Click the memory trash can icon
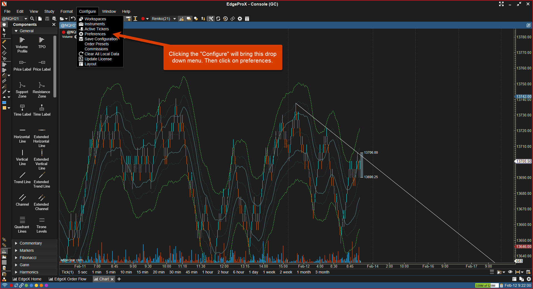533x289 pixels. pos(501,285)
